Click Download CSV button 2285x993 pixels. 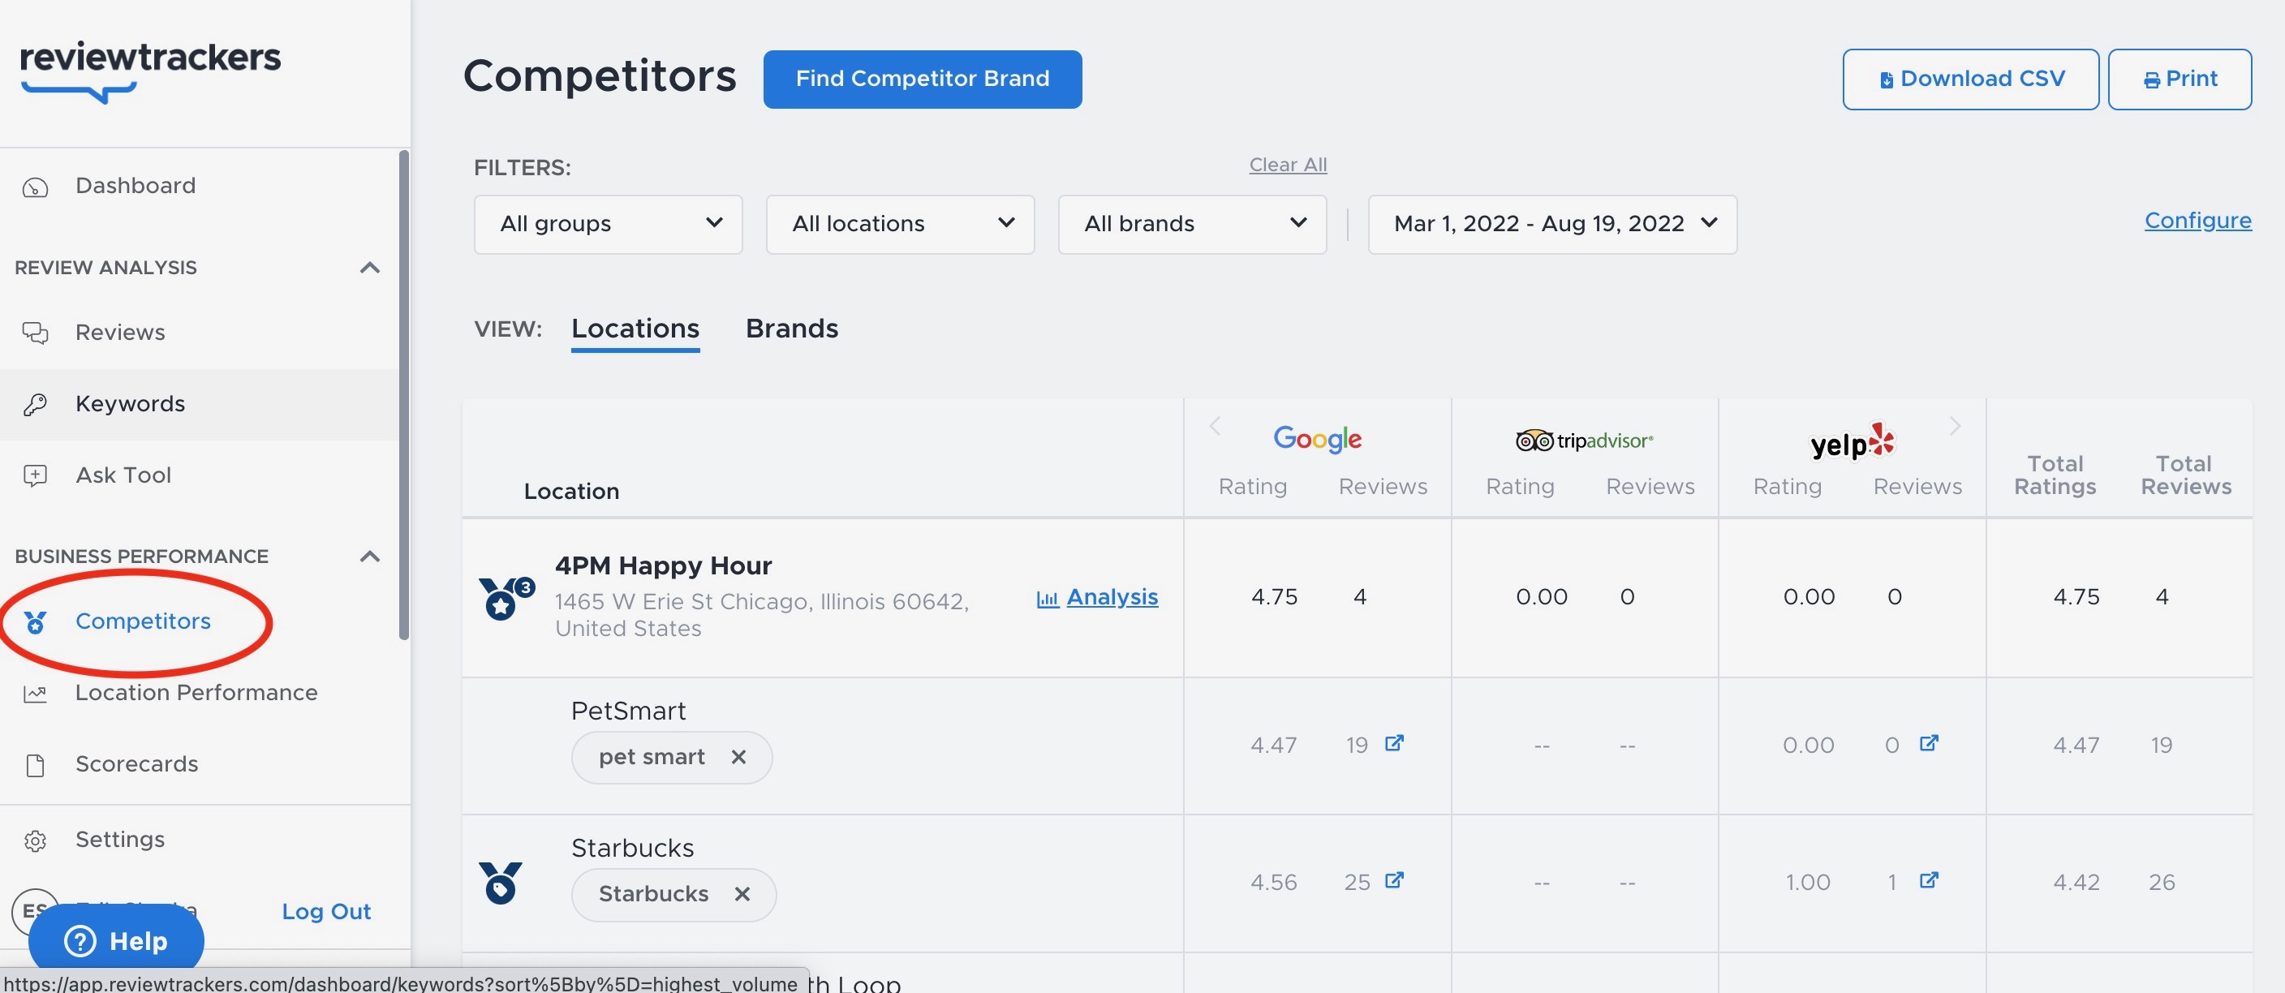(1970, 79)
